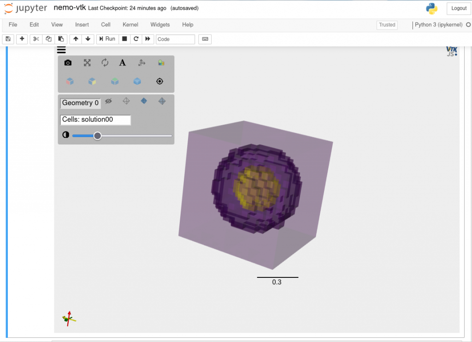Click the Trusted notebook indicator
Screen dimensions: 472x342
(387, 25)
